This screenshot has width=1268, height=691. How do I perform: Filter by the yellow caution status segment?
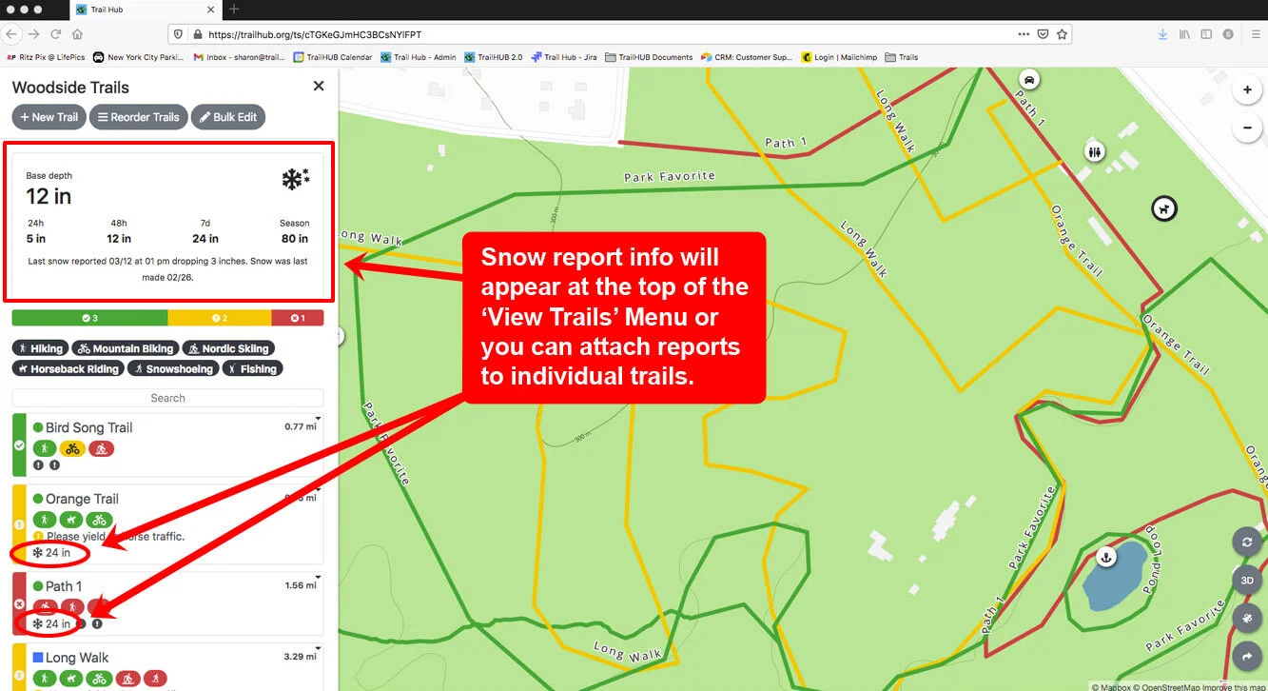click(x=220, y=318)
